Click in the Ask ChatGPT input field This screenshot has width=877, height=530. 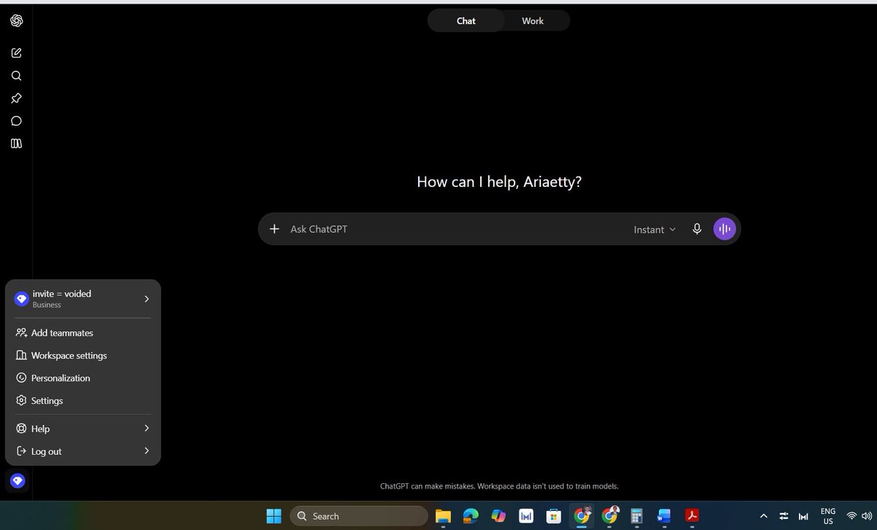click(x=457, y=228)
